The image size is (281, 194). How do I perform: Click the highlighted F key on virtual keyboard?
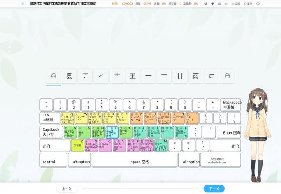point(112,132)
